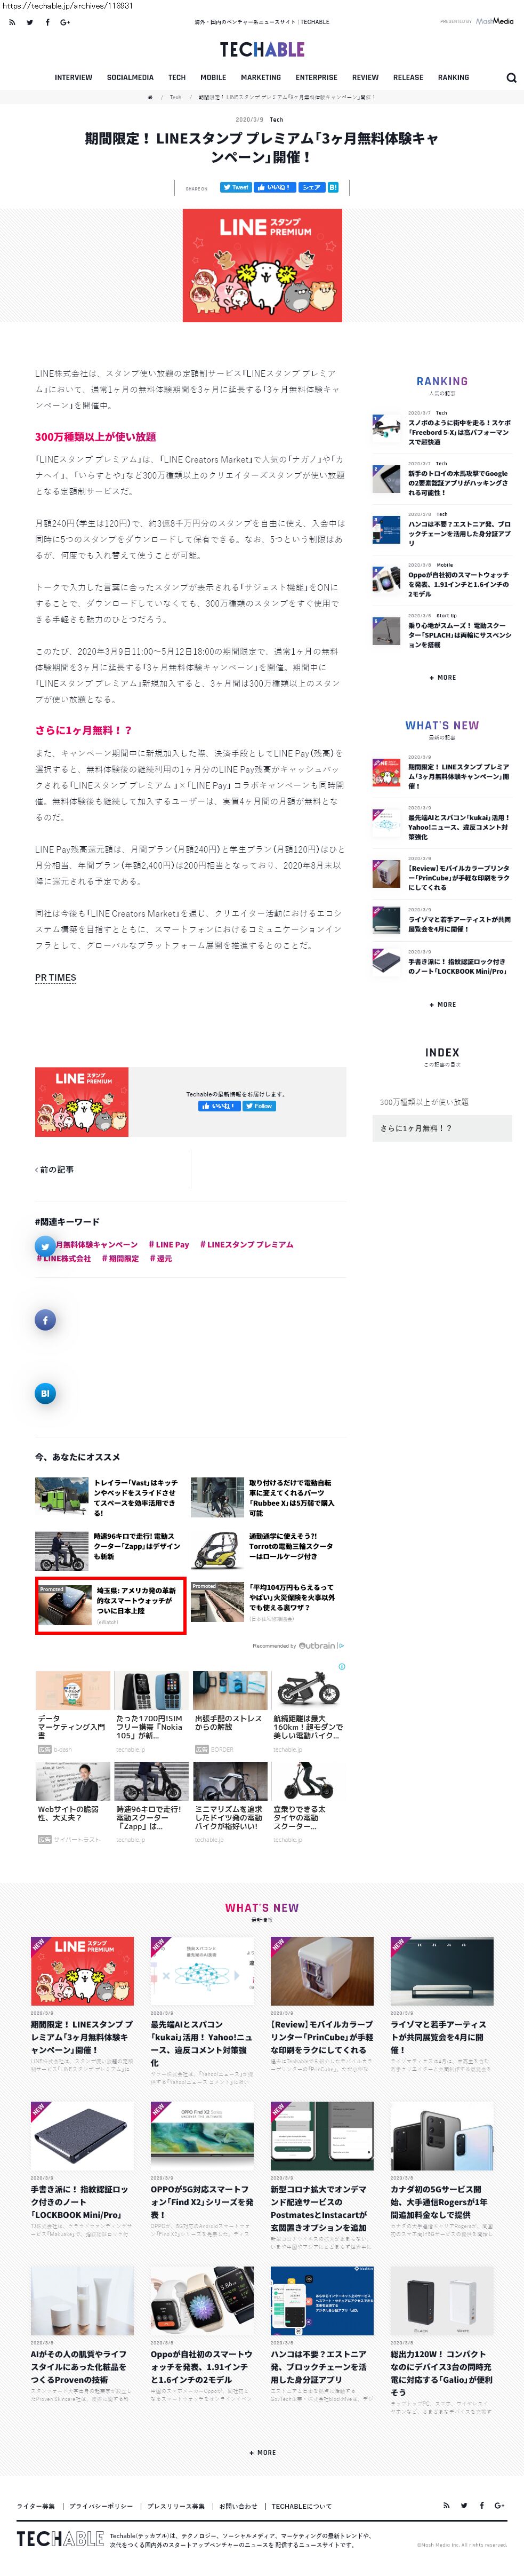The width and height of the screenshot is (524, 2576).
Task: Share via the floating blue Twitter circle
Action: coord(45,1246)
